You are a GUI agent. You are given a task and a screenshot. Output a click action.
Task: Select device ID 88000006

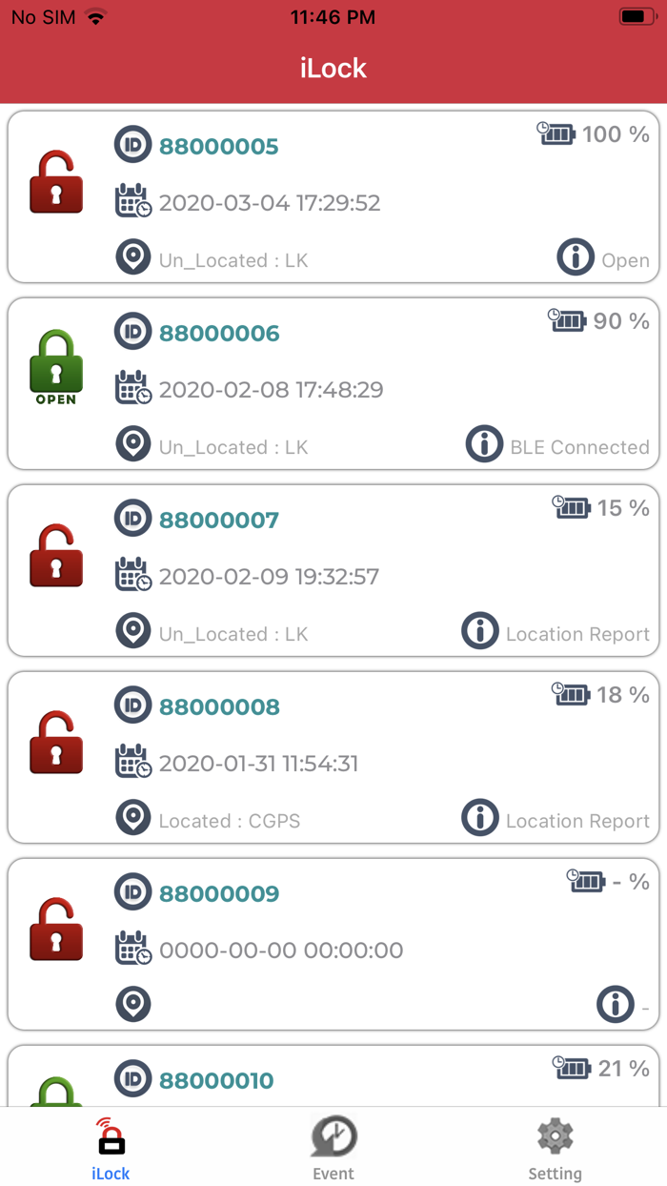[x=218, y=333]
